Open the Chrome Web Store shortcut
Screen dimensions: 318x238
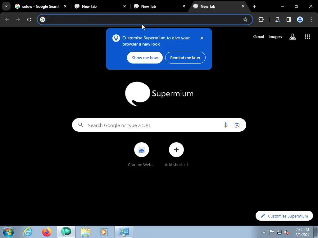pos(141,155)
